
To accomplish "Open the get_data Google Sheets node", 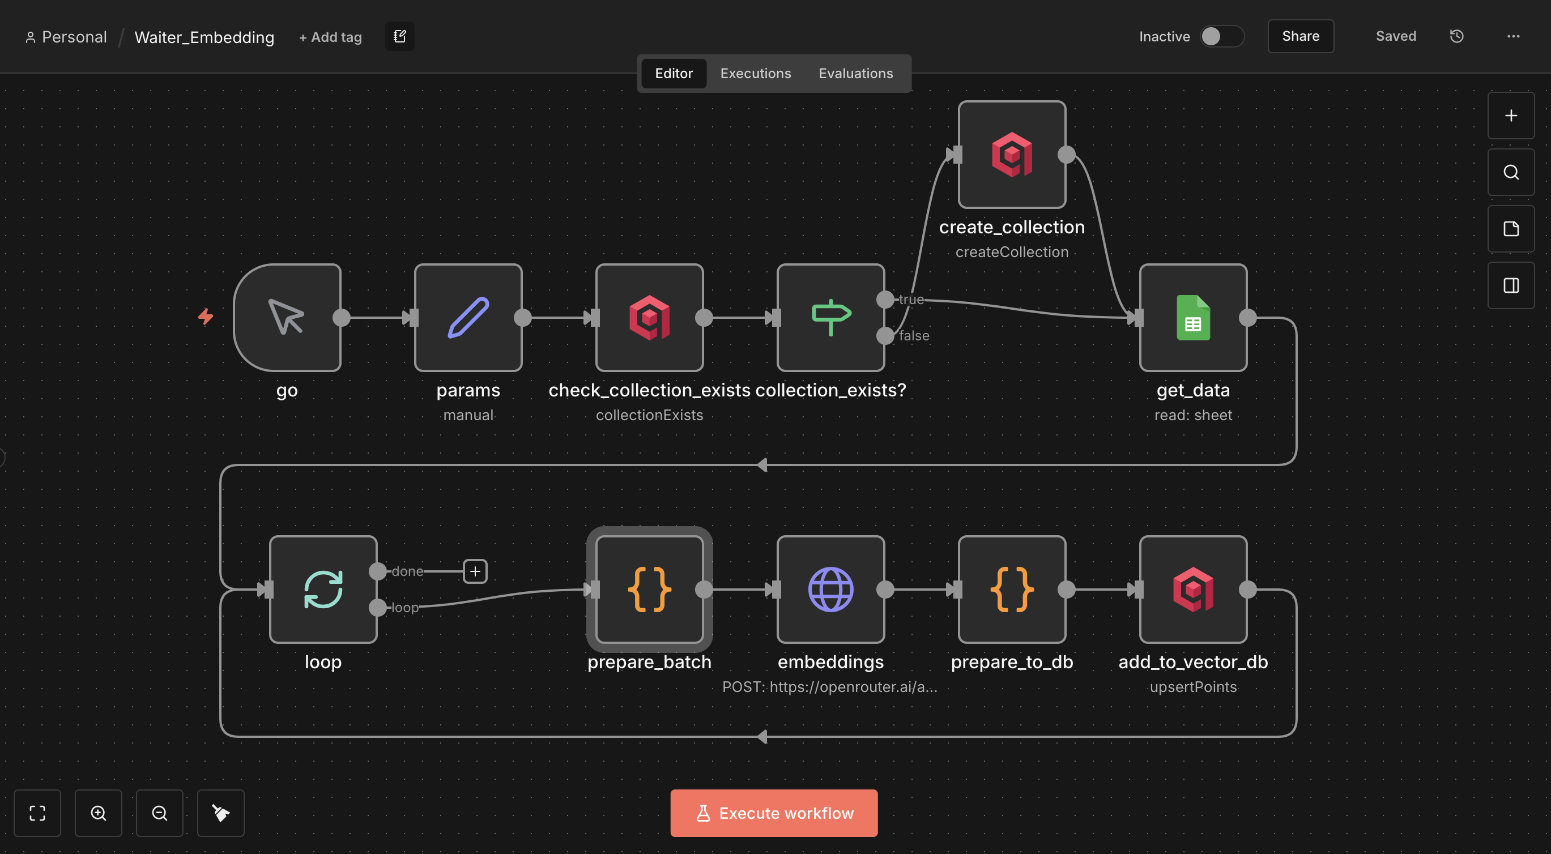I will tap(1193, 317).
